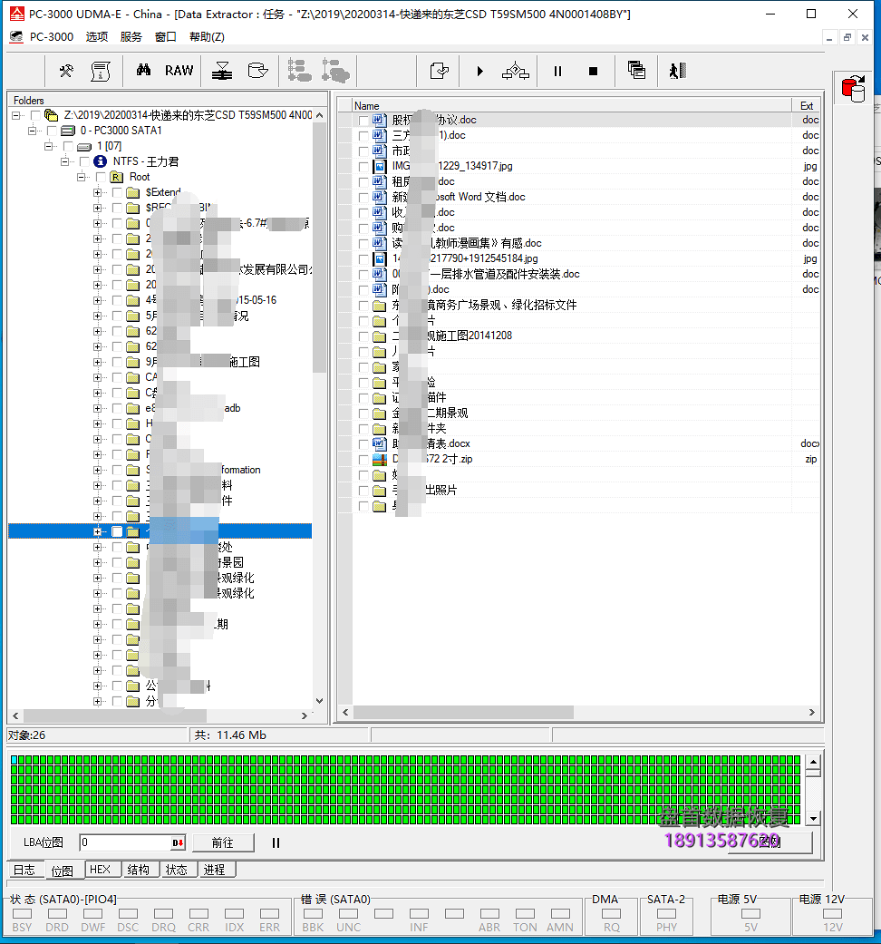This screenshot has width=881, height=944.
Task: Toggle checkbox of 0 - PC3000 SATA1 node
Action: coord(52,131)
